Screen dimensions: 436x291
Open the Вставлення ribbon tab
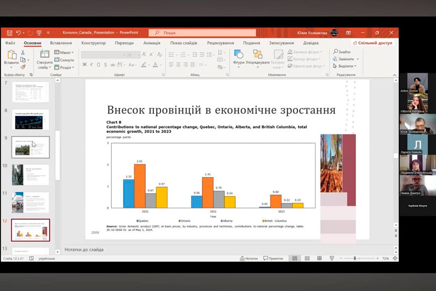tap(61, 43)
